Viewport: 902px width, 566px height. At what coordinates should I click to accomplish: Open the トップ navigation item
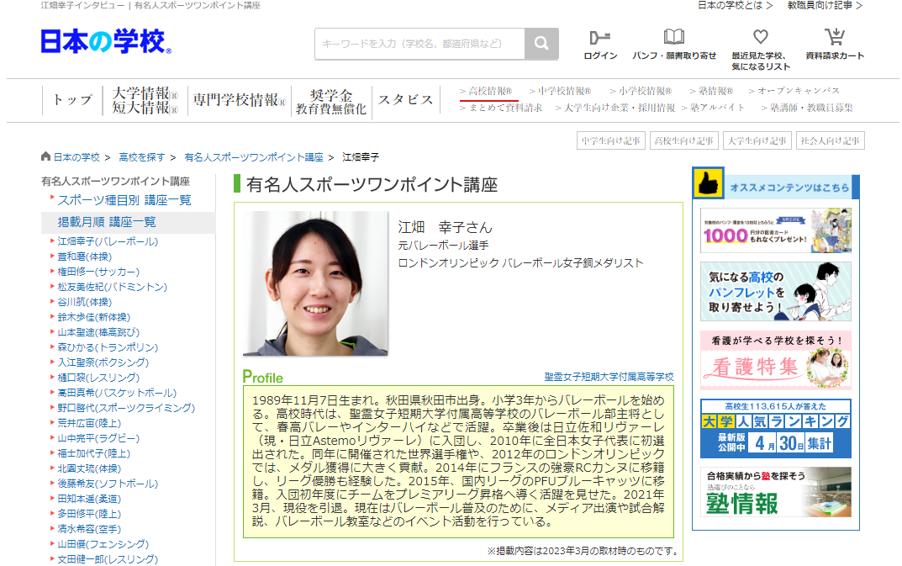coord(72,100)
